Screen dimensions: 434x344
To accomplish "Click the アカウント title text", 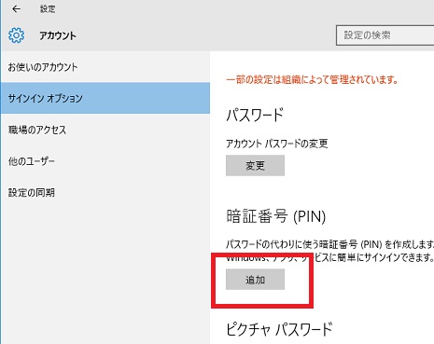I will 58,35.
